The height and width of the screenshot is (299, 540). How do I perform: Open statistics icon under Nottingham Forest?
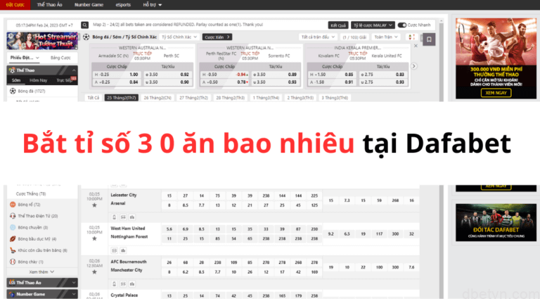pos(123,250)
